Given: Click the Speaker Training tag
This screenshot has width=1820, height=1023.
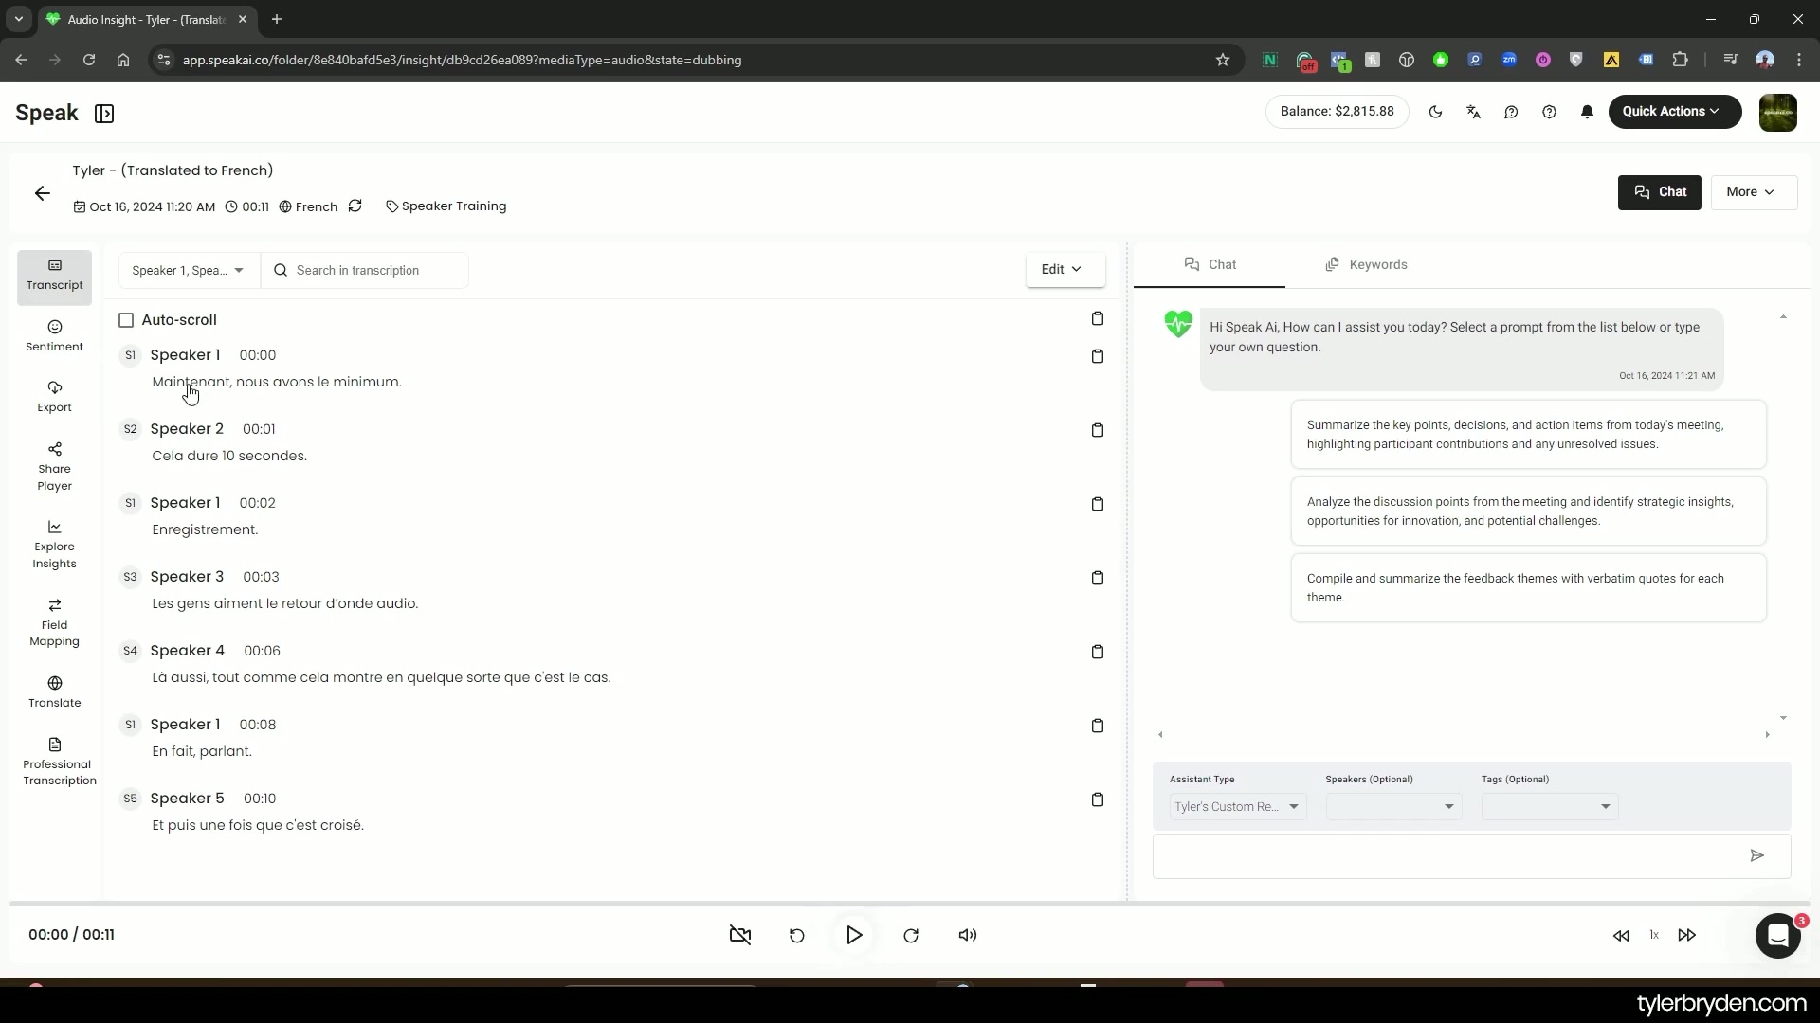Looking at the screenshot, I should pos(446,206).
